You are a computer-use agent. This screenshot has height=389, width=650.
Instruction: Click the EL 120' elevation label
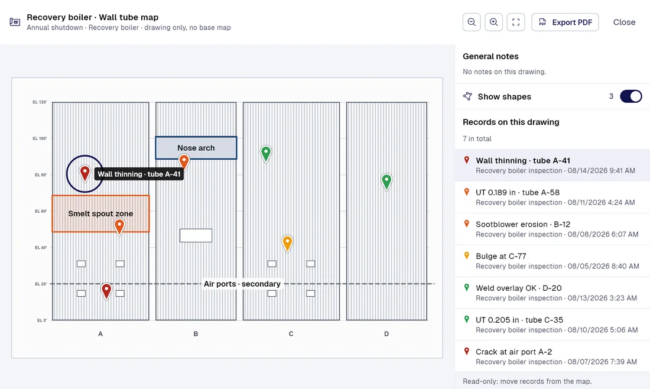(x=40, y=102)
